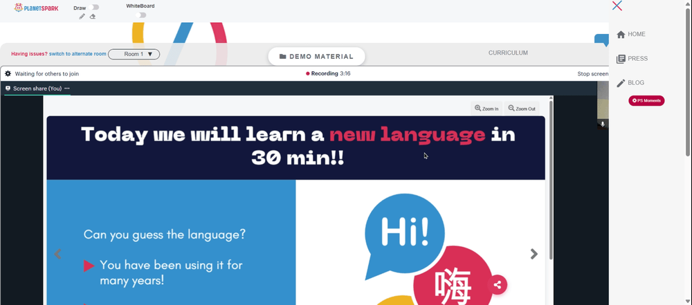692x305 pixels.
Task: Click the PS Moments button
Action: pyautogui.click(x=646, y=101)
